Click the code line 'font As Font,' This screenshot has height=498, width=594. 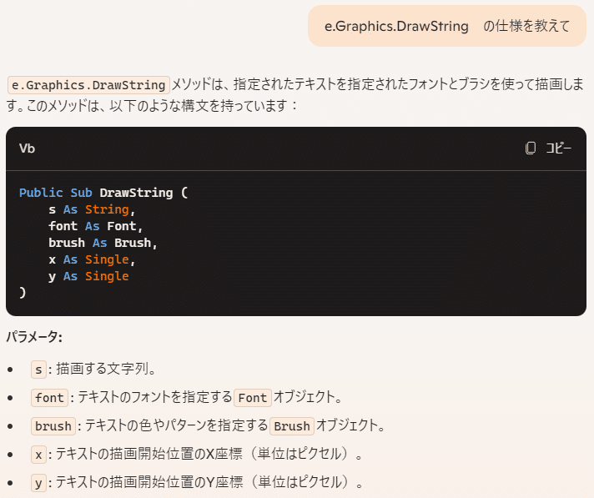(x=95, y=226)
